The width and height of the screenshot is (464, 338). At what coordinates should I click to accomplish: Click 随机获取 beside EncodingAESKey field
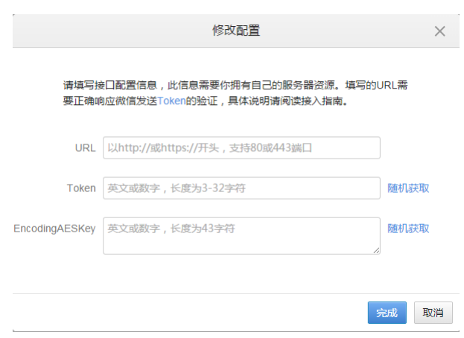click(x=408, y=229)
